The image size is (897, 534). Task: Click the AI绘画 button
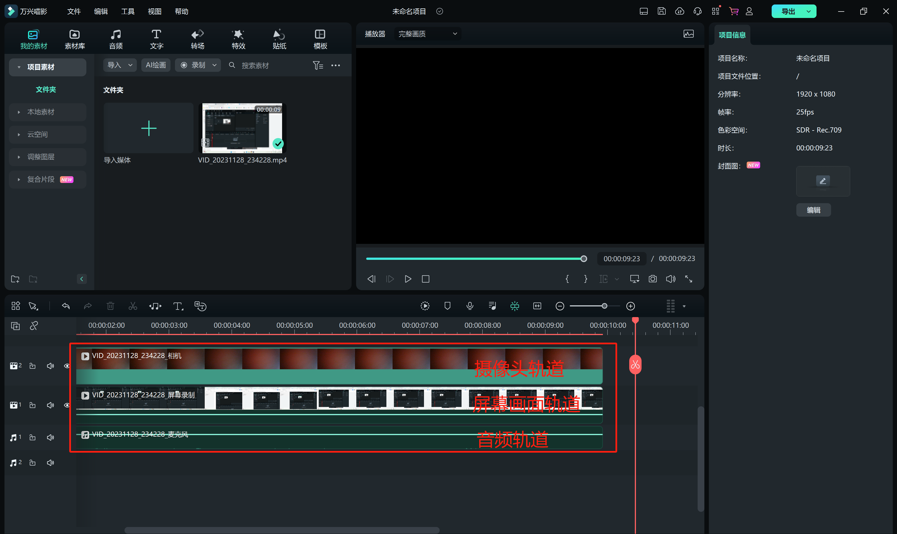click(x=155, y=65)
